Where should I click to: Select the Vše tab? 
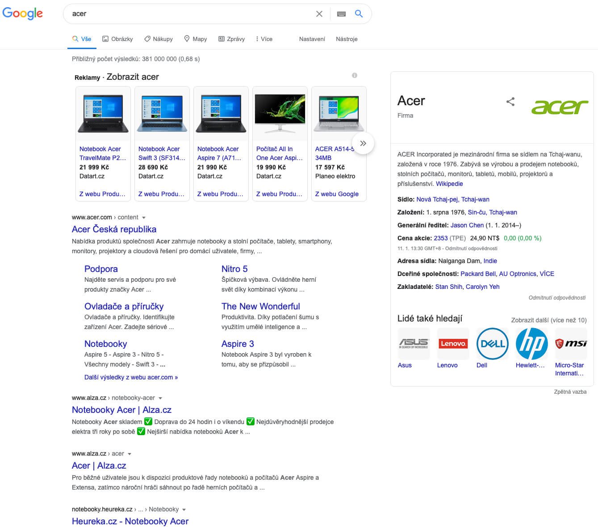[x=82, y=39]
